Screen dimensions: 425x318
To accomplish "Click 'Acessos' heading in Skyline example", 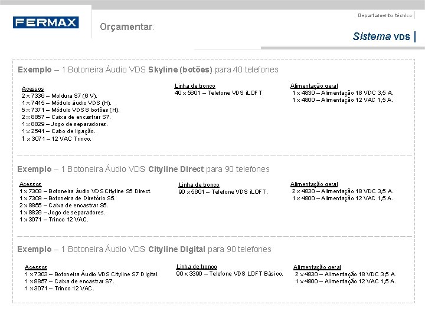I will 33,89.
